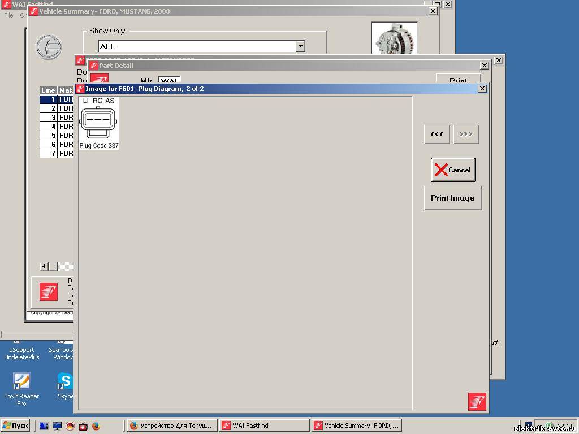Screen dimensions: 579x434
Task: Open the Show Only dropdown arrow
Action: (x=300, y=46)
